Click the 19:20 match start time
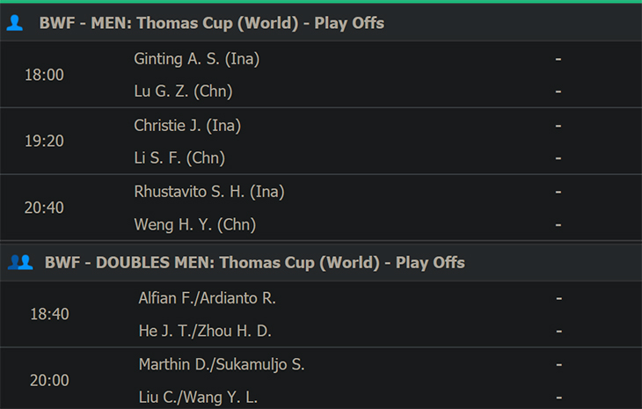This screenshot has height=409, width=642. [44, 142]
